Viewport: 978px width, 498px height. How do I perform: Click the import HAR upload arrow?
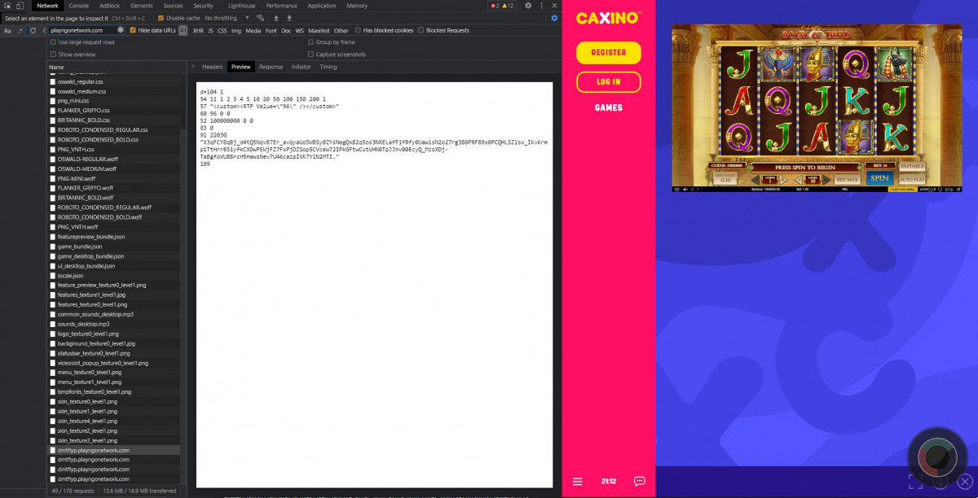click(276, 18)
